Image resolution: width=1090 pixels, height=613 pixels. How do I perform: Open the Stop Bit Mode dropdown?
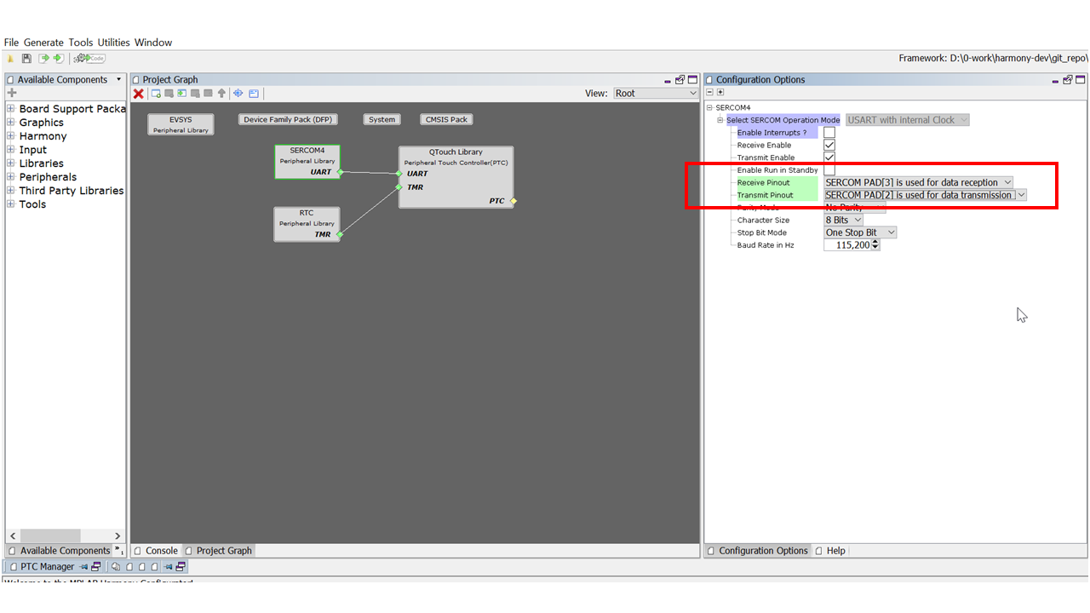[x=860, y=232]
